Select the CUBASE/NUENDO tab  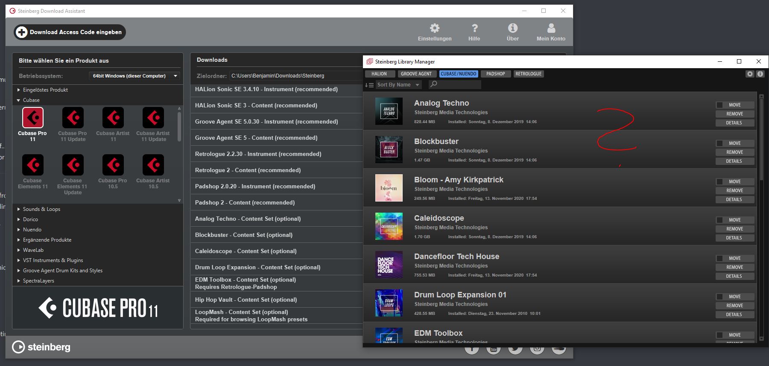(459, 74)
